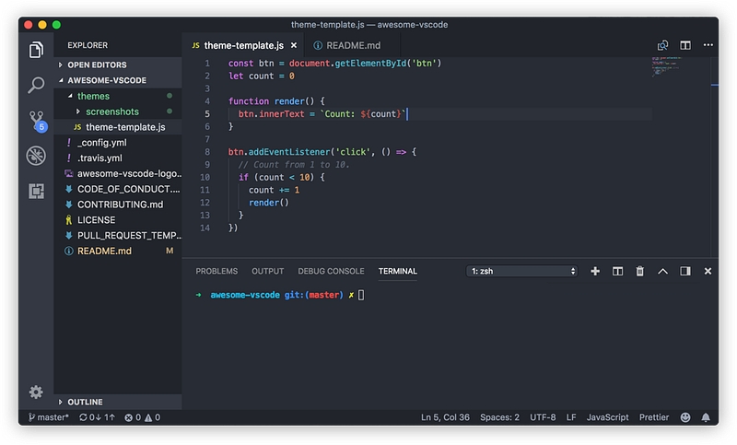Toggle Explorer view in activity bar
The height and width of the screenshot is (445, 737).
pos(36,50)
